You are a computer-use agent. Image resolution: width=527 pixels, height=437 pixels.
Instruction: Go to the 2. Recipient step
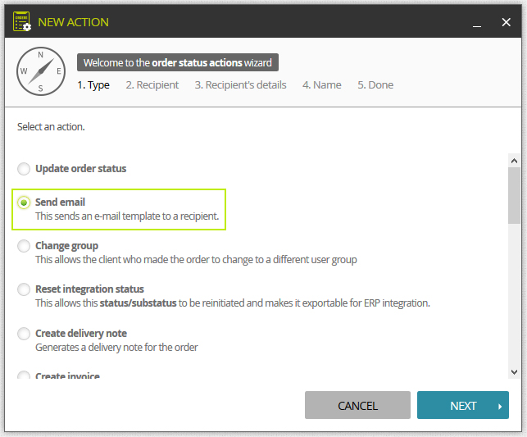(152, 85)
